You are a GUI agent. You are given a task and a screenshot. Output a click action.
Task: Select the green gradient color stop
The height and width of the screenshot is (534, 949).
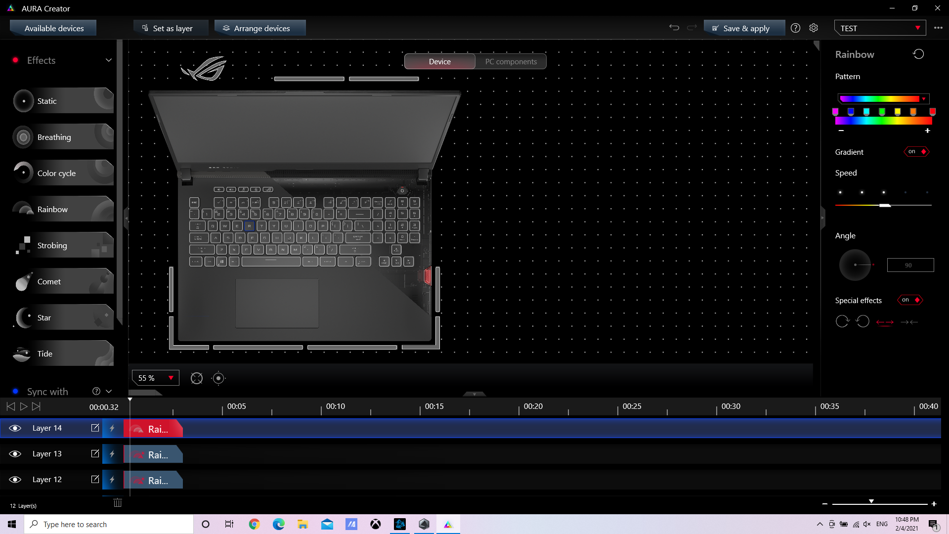coord(882,112)
